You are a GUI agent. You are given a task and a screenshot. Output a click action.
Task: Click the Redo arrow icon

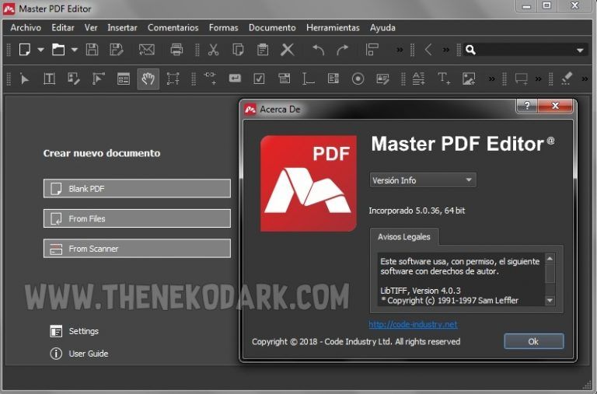[342, 50]
